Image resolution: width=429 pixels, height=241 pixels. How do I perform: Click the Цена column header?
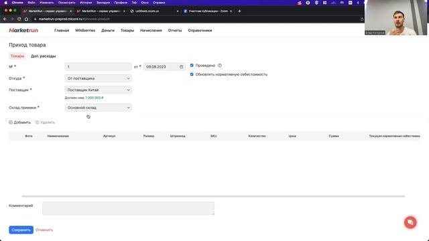[292, 136]
